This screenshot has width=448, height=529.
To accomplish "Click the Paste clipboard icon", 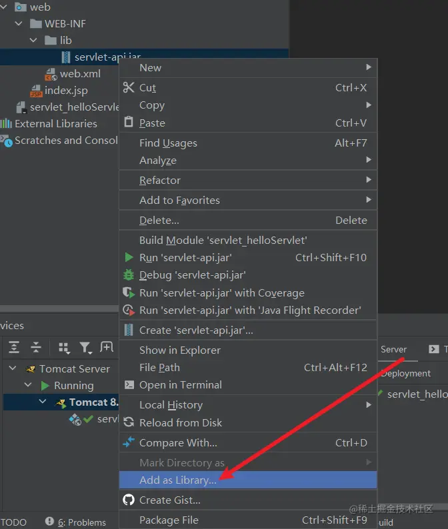I will tap(128, 122).
